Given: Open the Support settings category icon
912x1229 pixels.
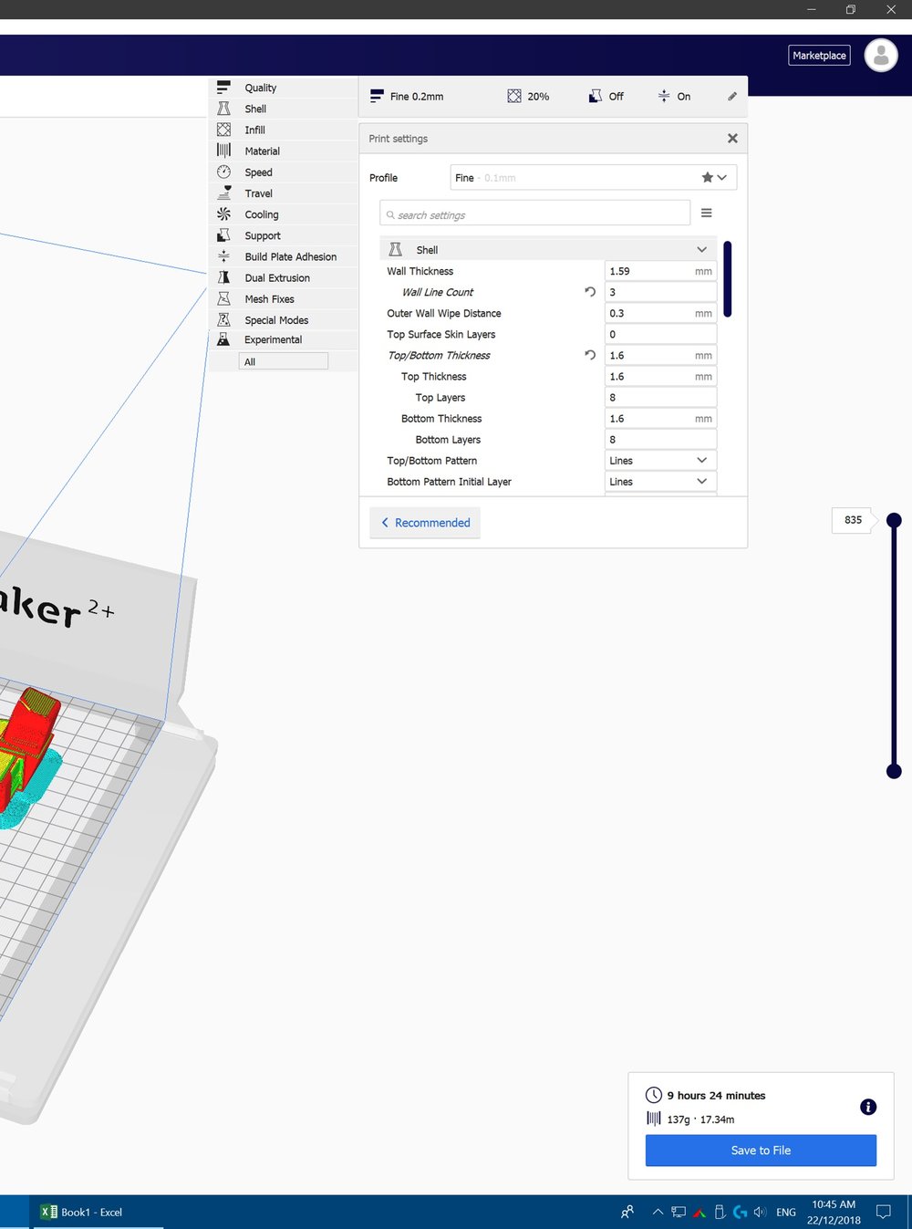Looking at the screenshot, I should (223, 234).
